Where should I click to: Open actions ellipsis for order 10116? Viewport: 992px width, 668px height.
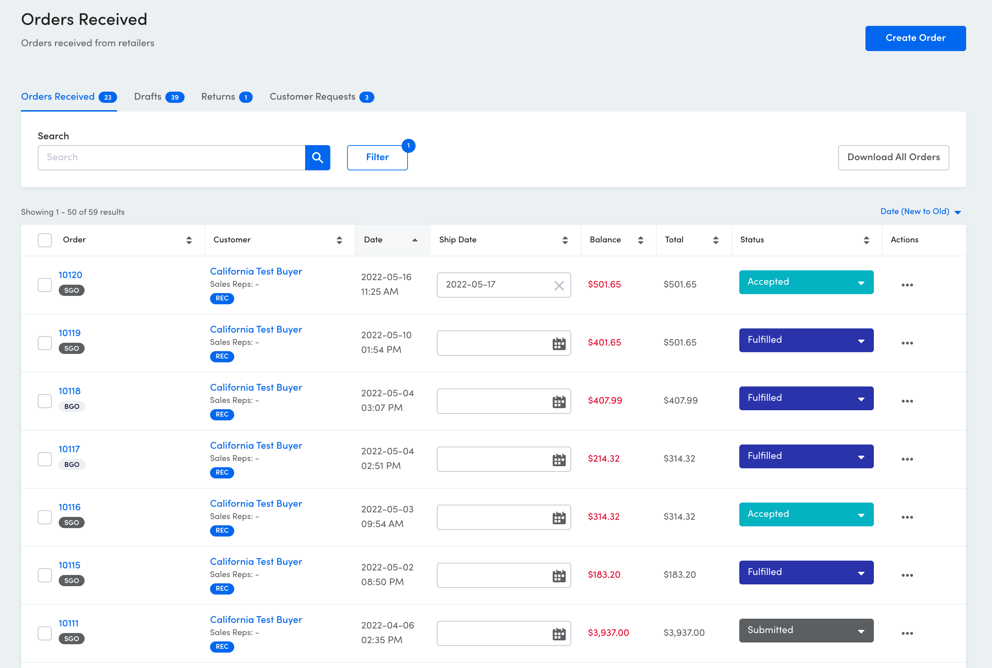[x=907, y=517]
